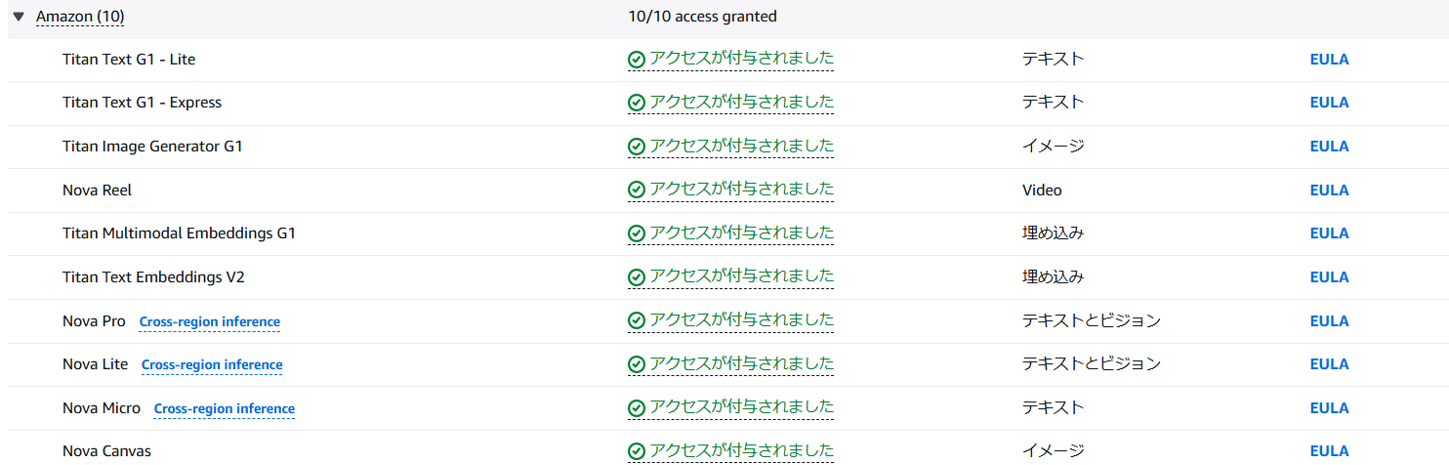Click テキストとビジョン modality for Nova Pro
This screenshot has height=465, width=1449.
coord(1092,320)
